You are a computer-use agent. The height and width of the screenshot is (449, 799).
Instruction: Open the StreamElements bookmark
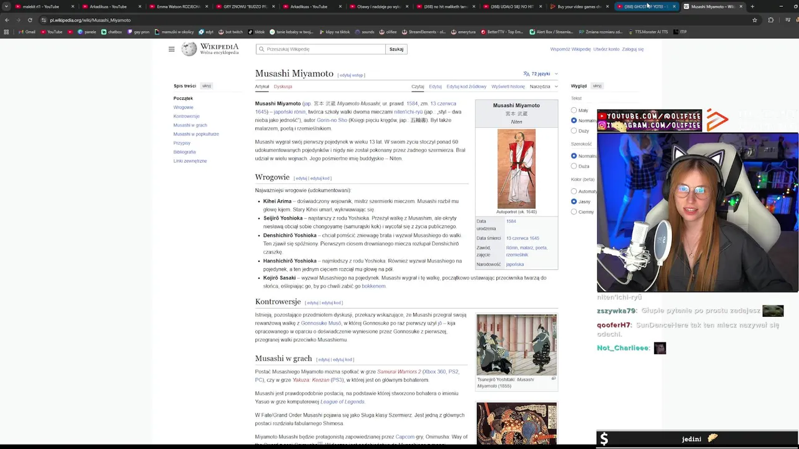(423, 32)
